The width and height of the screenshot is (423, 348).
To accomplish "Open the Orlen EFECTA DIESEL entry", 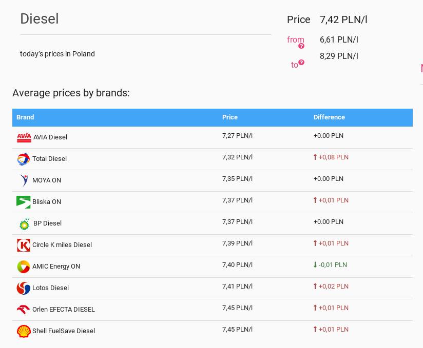I will click(x=64, y=310).
